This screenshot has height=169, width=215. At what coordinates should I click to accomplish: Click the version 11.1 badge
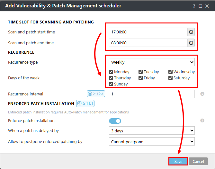85,103
